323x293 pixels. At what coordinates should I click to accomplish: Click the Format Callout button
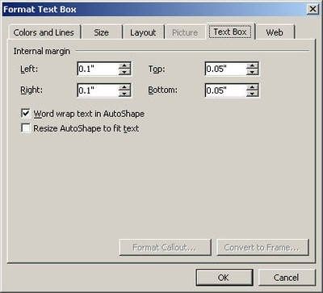click(165, 247)
